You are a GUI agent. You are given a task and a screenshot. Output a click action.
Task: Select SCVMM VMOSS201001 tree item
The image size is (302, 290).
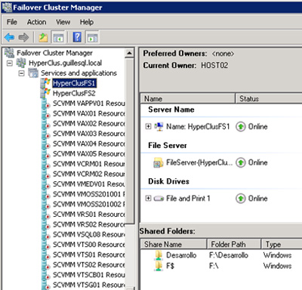(x=89, y=194)
